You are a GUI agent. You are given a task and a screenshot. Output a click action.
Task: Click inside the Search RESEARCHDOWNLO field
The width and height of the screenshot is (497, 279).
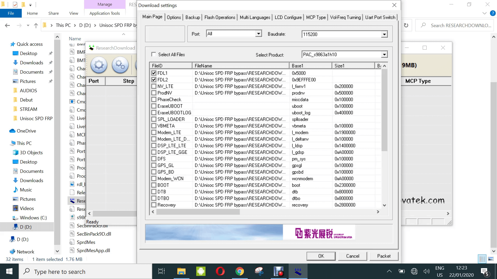coord(456,25)
